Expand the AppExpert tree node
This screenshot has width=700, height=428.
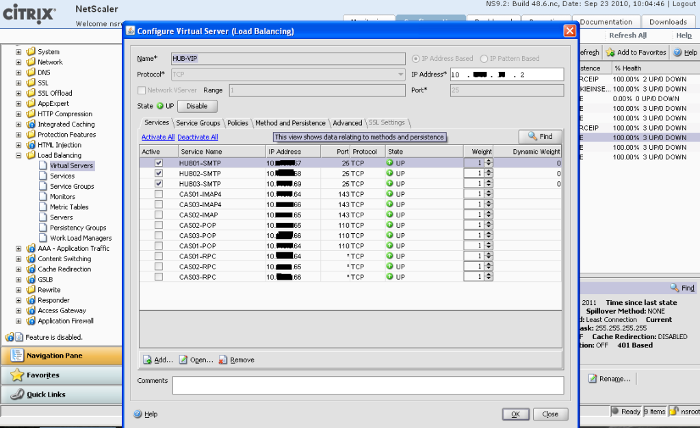pos(18,103)
